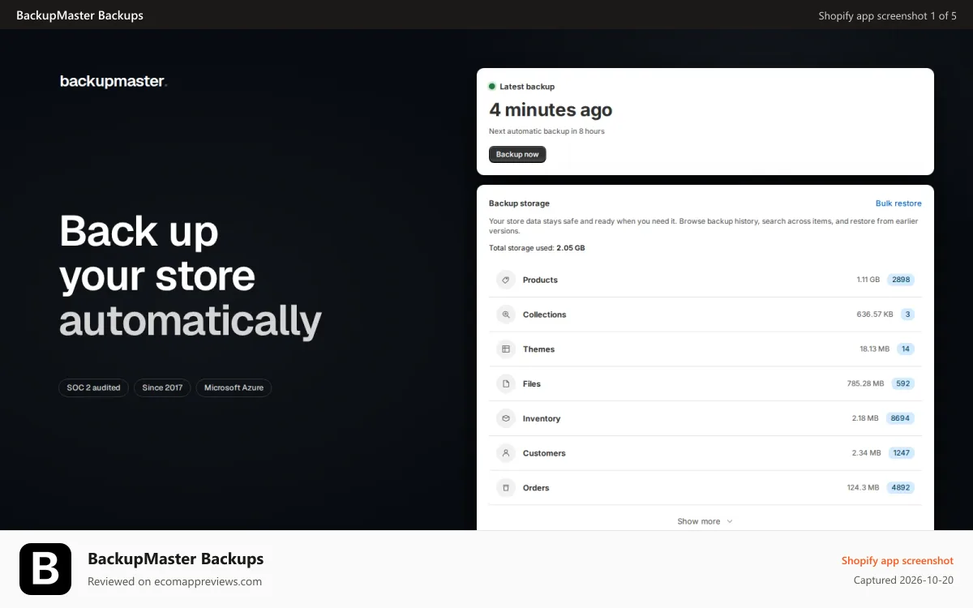Click the orange Shopify app screenshot label

click(x=898, y=561)
